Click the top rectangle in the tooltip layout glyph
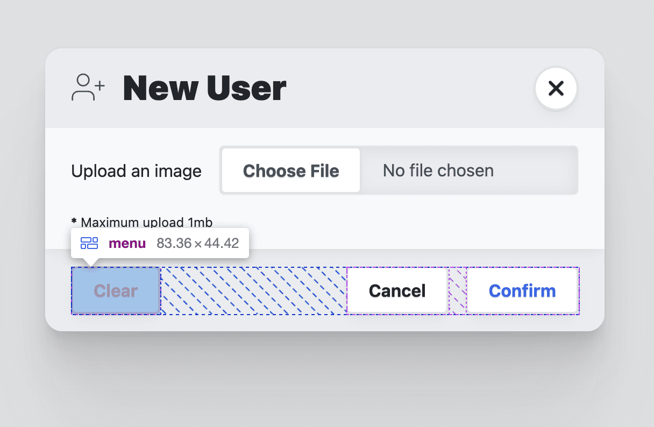This screenshot has height=427, width=654. pos(86,240)
